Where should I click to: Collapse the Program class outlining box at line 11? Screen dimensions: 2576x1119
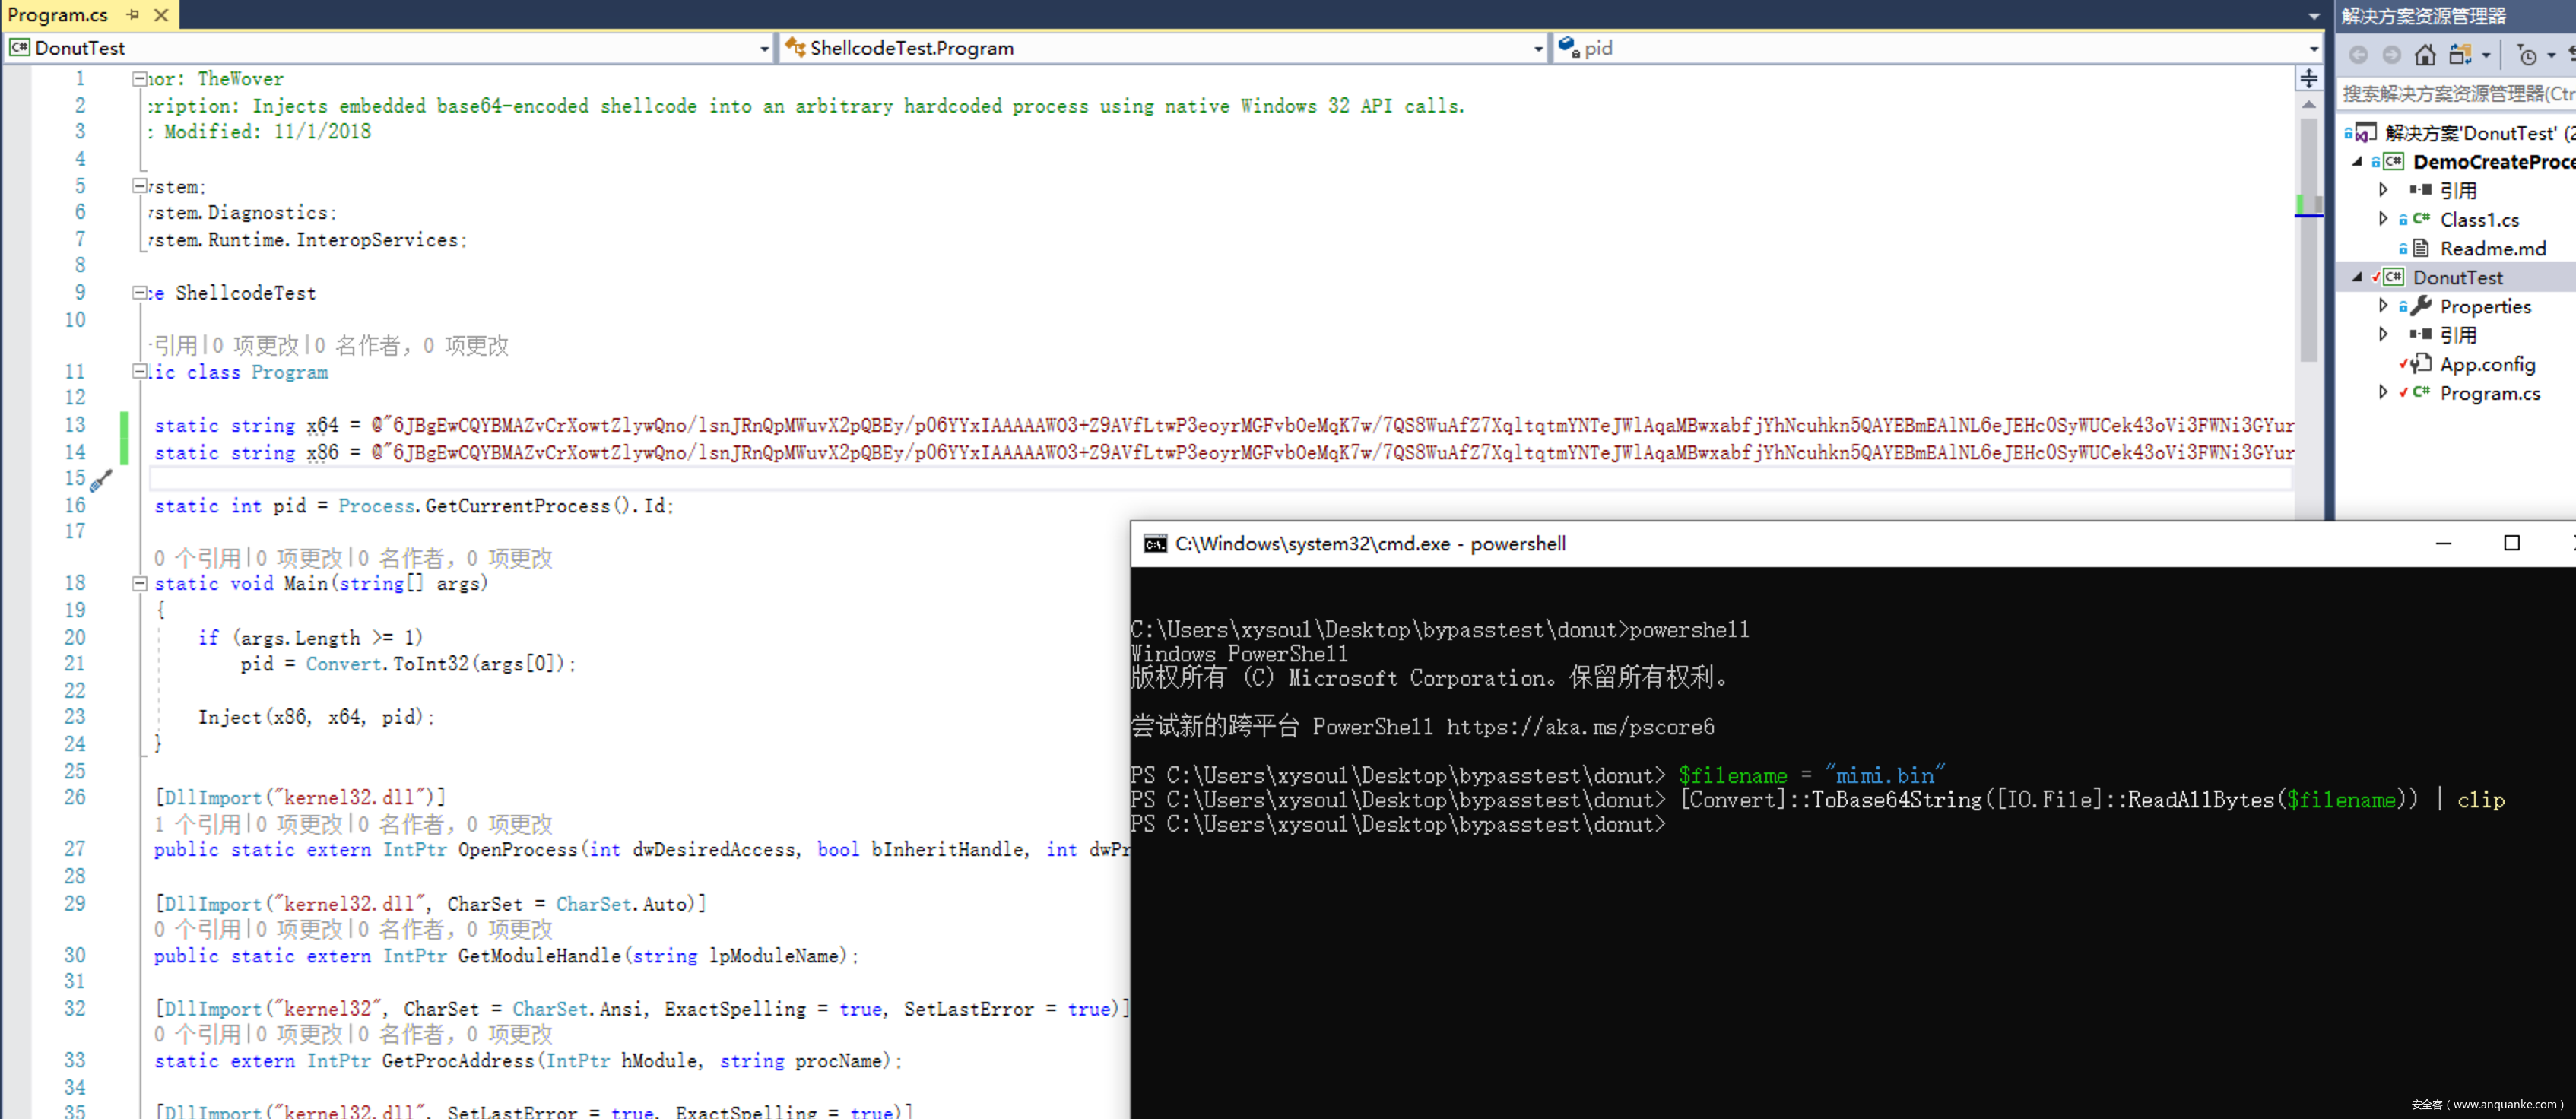coord(140,372)
